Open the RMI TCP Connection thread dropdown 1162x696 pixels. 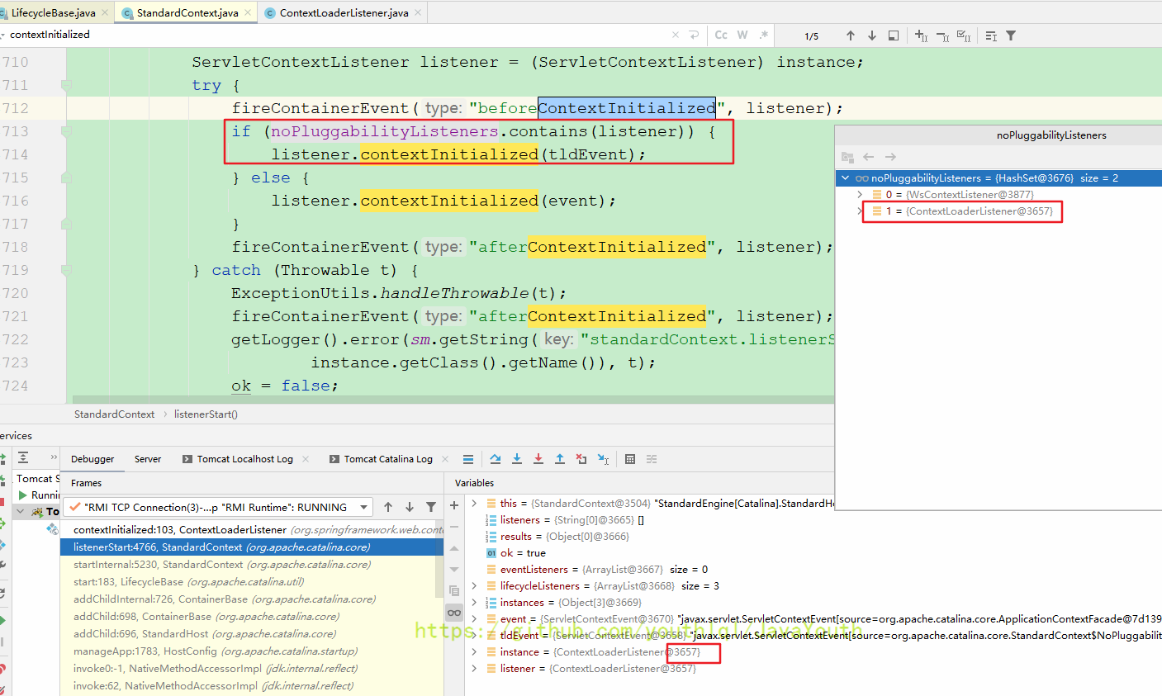point(364,507)
